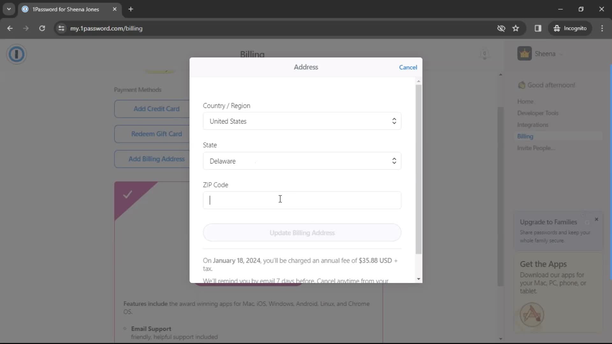The image size is (612, 344).
Task: Close the 1Password browser tab
Action: (115, 9)
